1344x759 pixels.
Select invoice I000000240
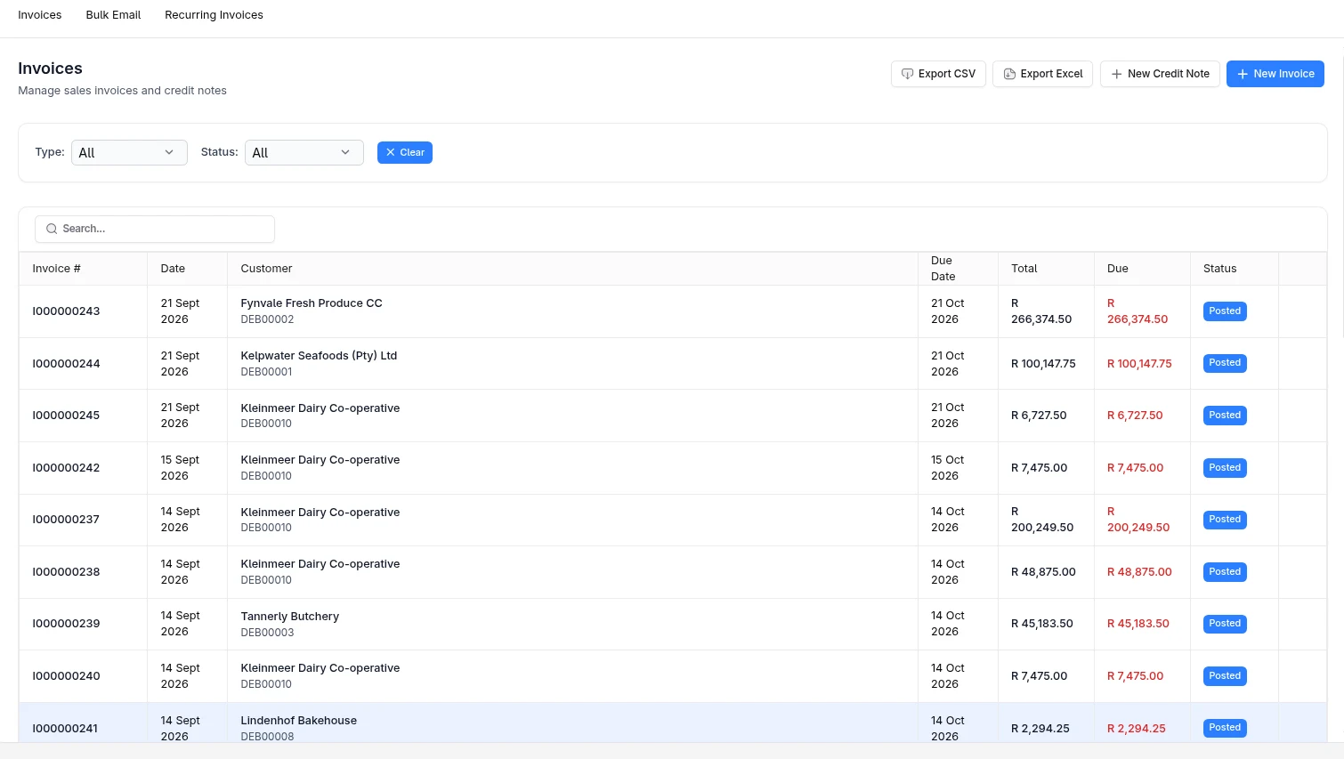66,676
